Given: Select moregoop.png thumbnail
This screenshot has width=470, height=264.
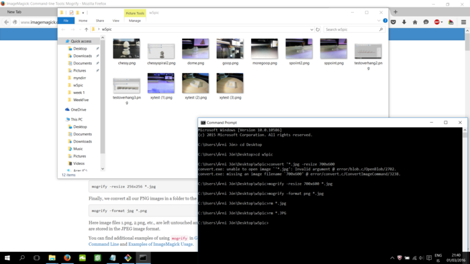Looking at the screenshot, I should point(265,49).
